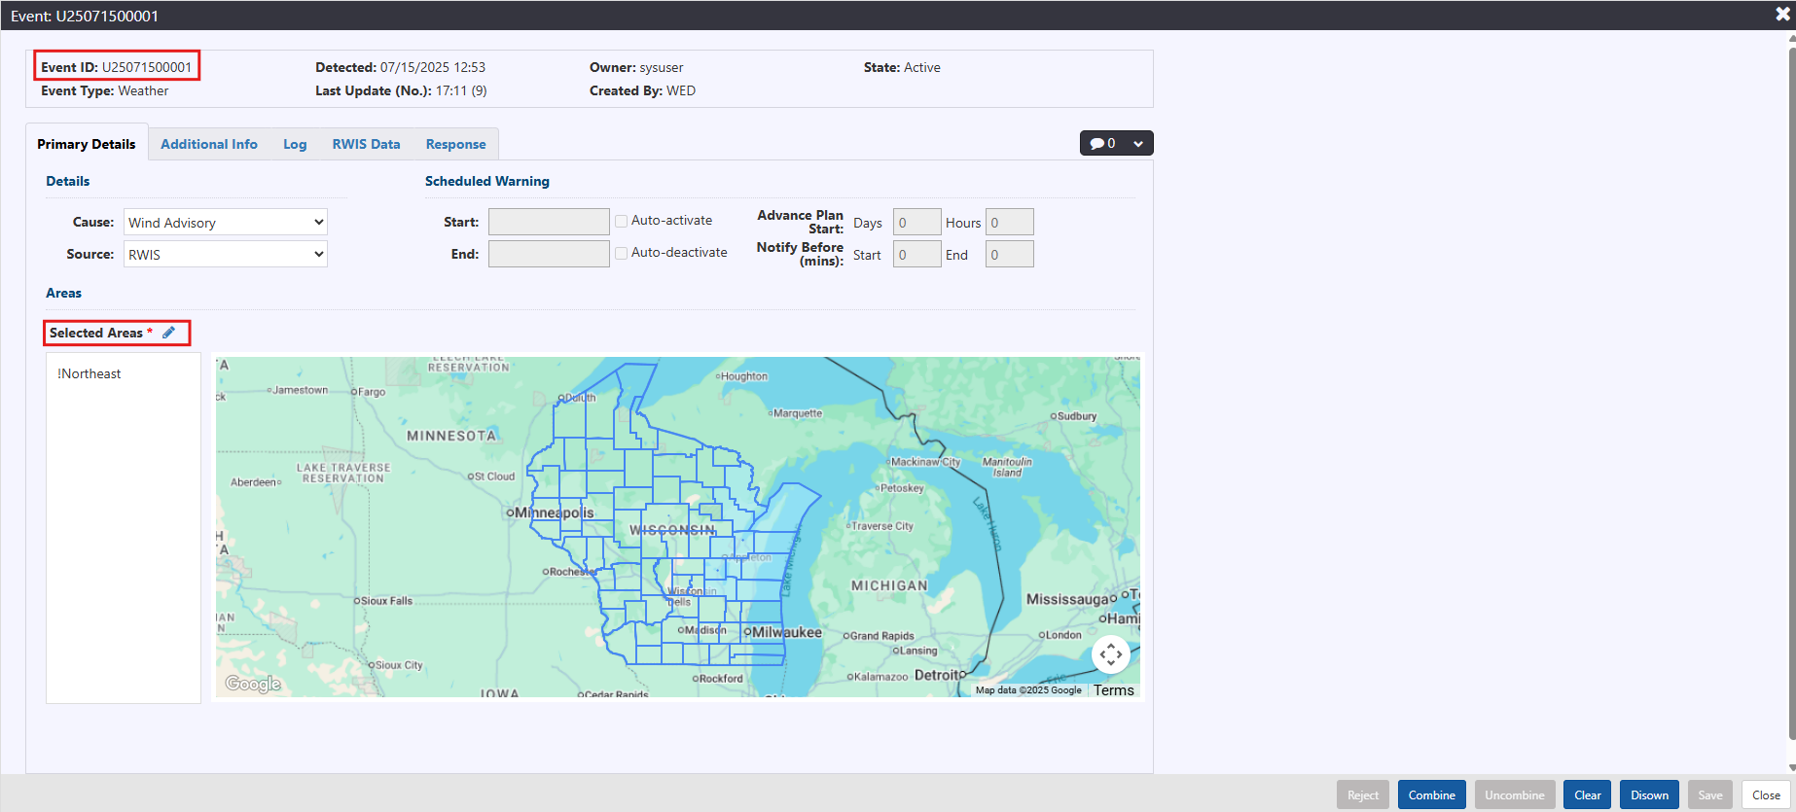Image resolution: width=1796 pixels, height=812 pixels.
Task: Open the Source dropdown showing RWIS
Action: 225,255
